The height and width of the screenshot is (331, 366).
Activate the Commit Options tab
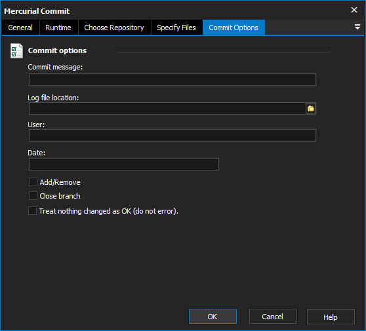(x=234, y=28)
